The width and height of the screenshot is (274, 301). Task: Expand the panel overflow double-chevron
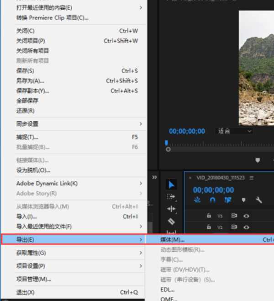(154, 177)
